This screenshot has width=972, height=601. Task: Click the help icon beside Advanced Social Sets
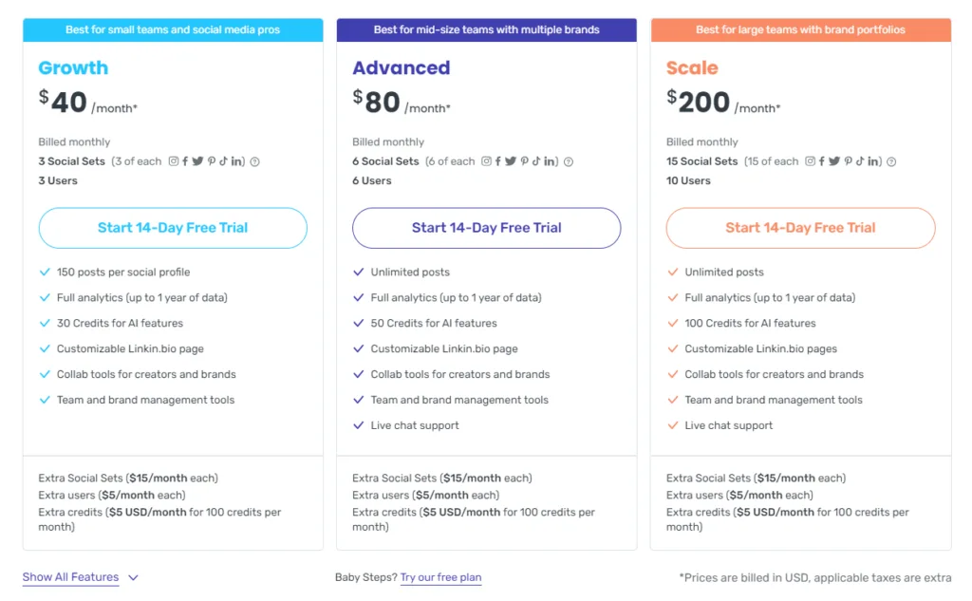pos(569,161)
